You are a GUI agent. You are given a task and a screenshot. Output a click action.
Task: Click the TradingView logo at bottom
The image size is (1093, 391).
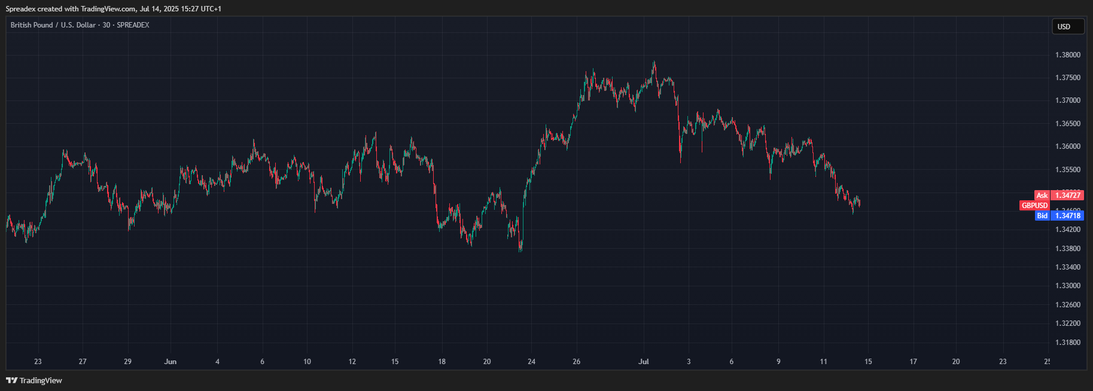click(34, 380)
